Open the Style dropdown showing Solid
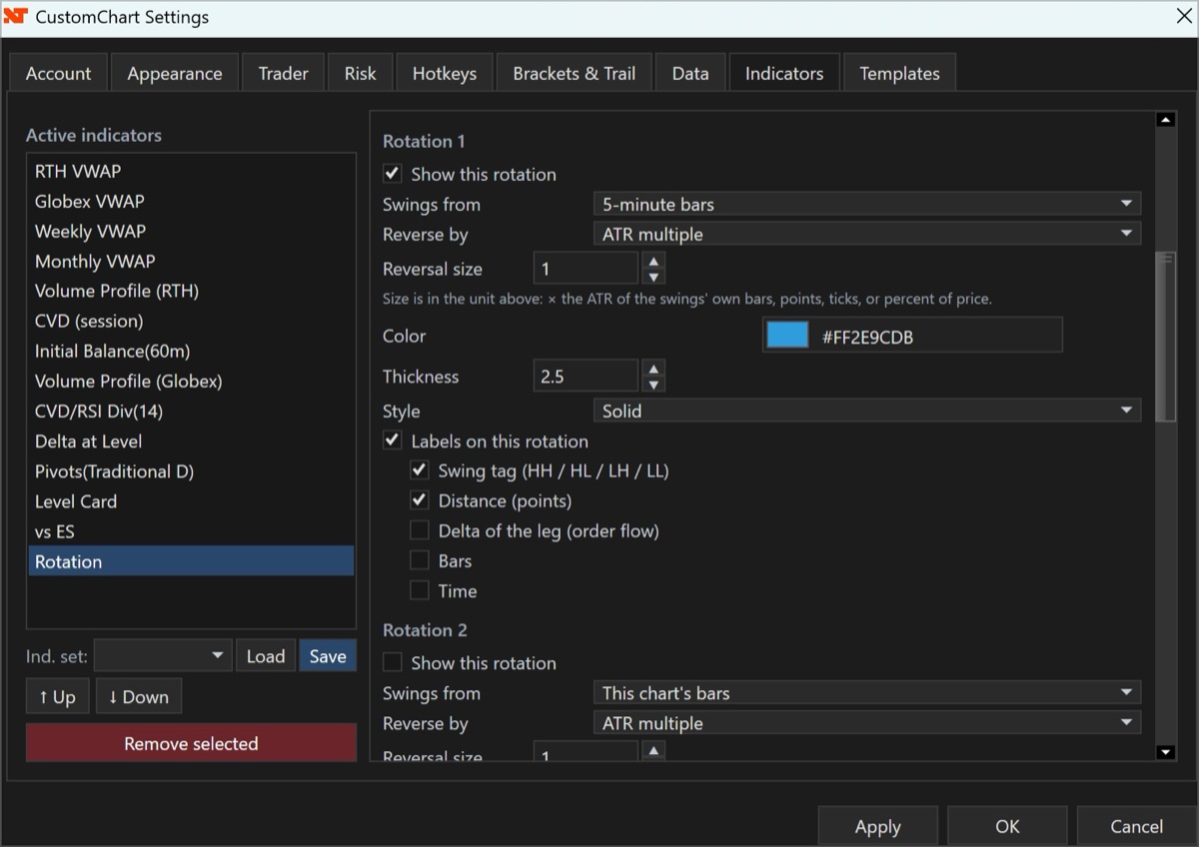This screenshot has width=1199, height=847. [x=867, y=411]
